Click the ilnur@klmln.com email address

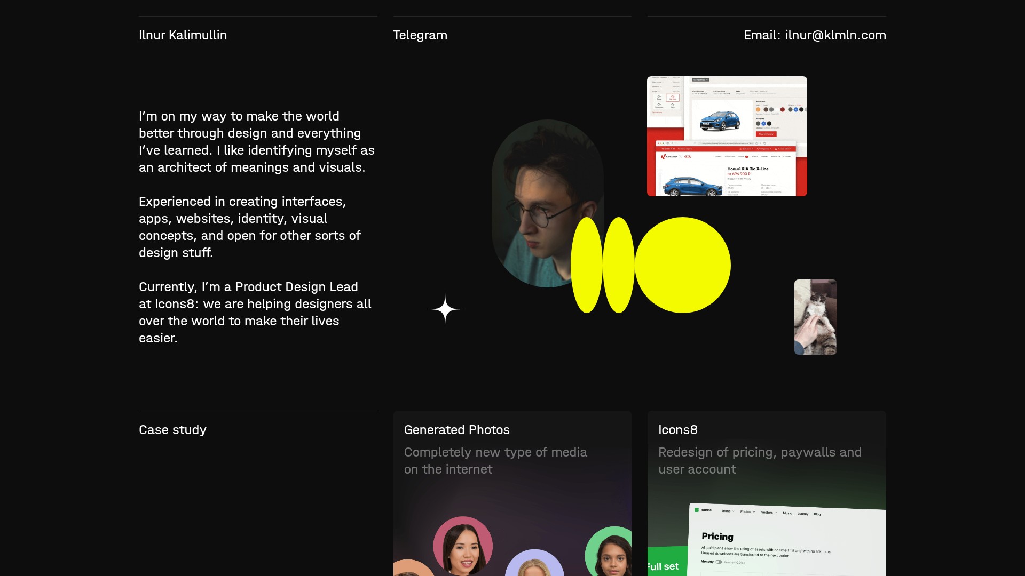click(x=835, y=35)
